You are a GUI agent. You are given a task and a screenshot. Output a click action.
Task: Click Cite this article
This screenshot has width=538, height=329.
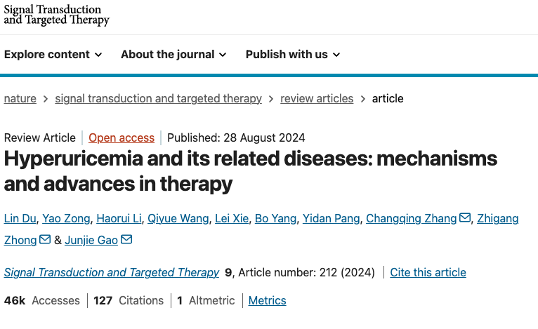[428, 272]
